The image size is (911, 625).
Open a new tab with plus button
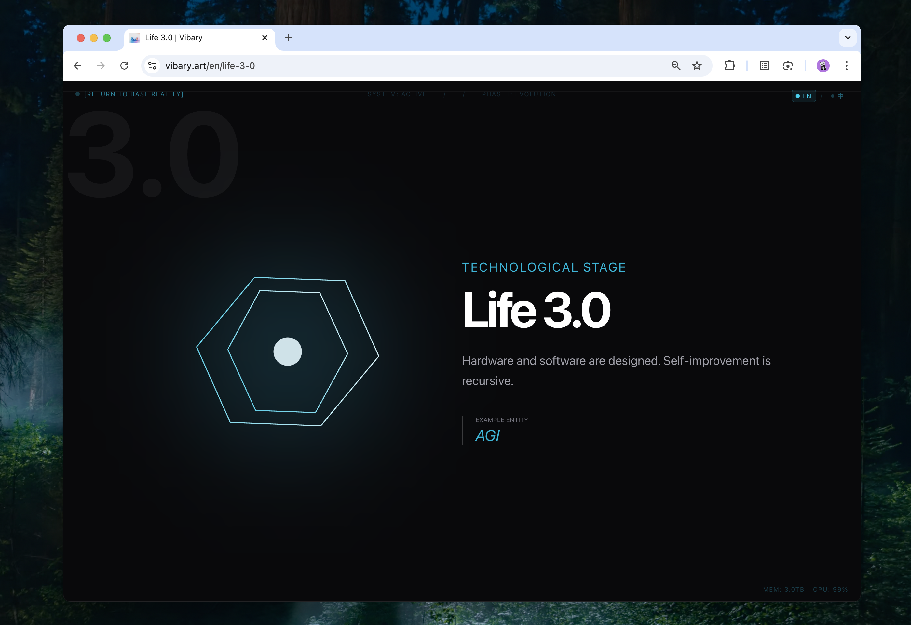click(288, 38)
